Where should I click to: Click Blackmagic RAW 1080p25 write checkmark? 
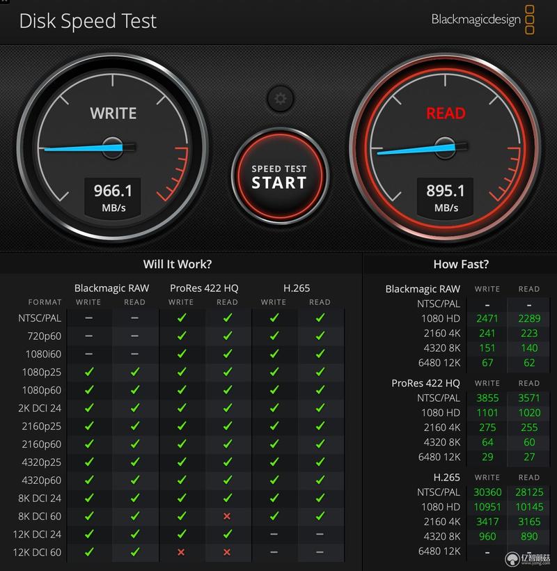(89, 372)
